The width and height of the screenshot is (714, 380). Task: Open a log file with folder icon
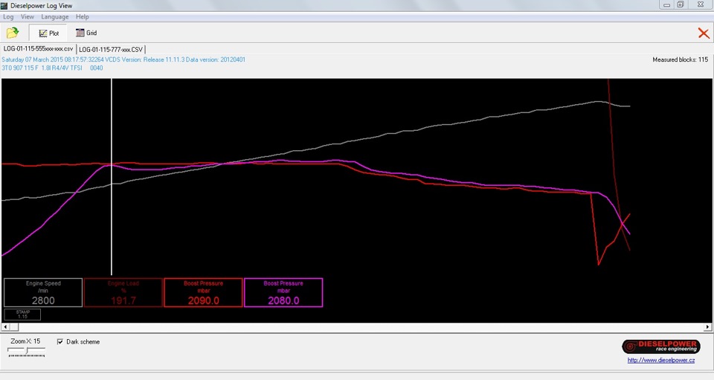pos(13,33)
